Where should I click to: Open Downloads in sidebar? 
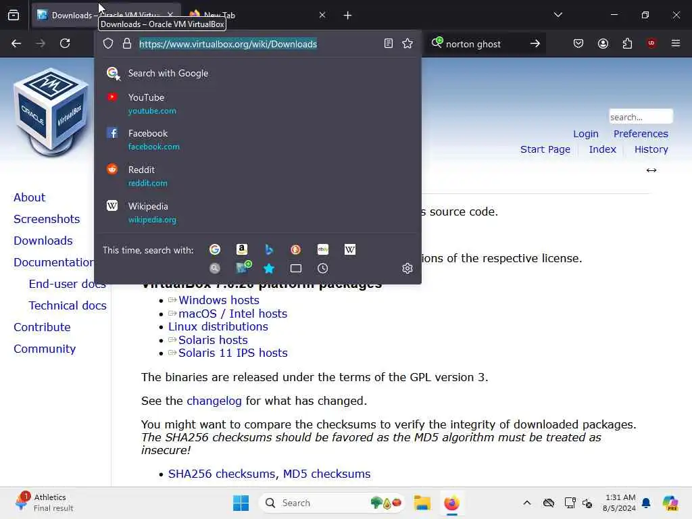click(x=43, y=241)
